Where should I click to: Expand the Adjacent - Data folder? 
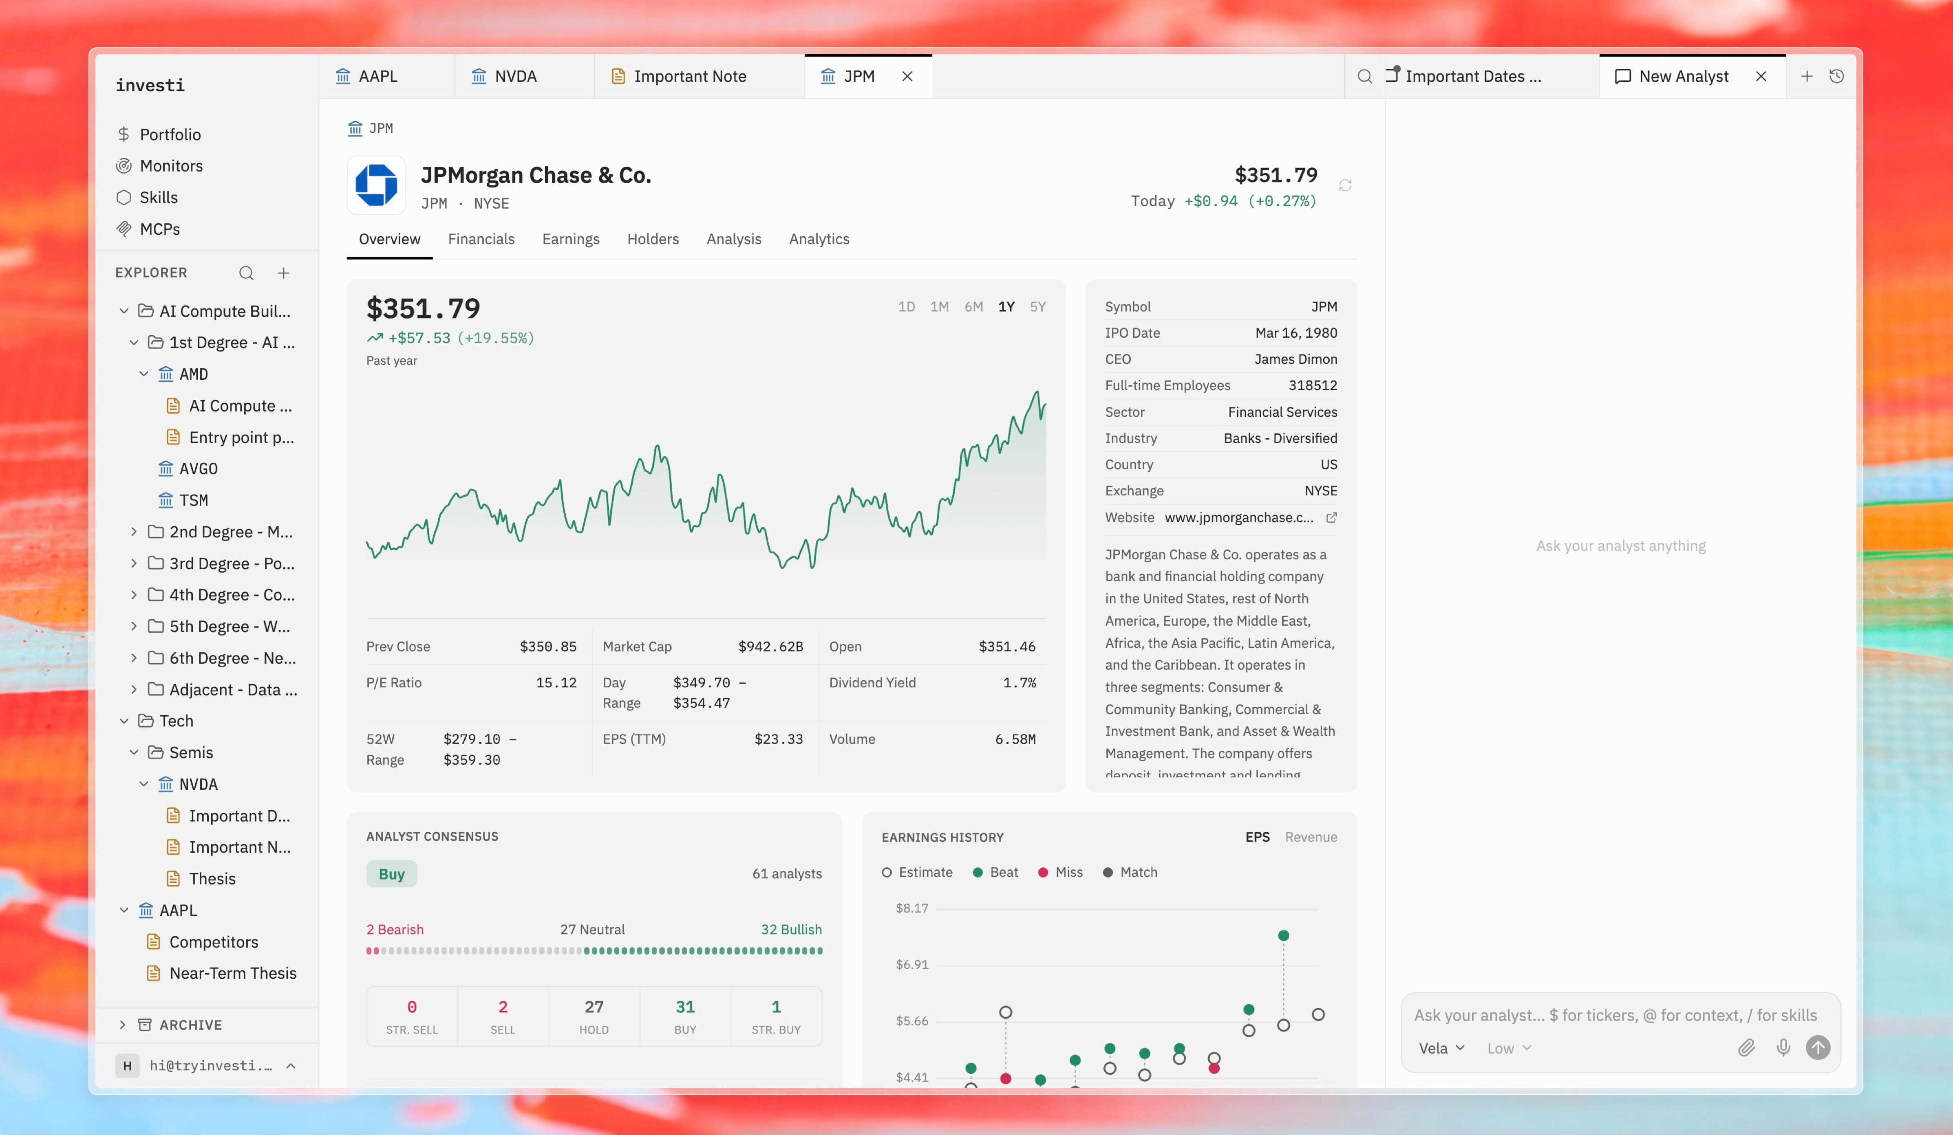[x=134, y=689]
